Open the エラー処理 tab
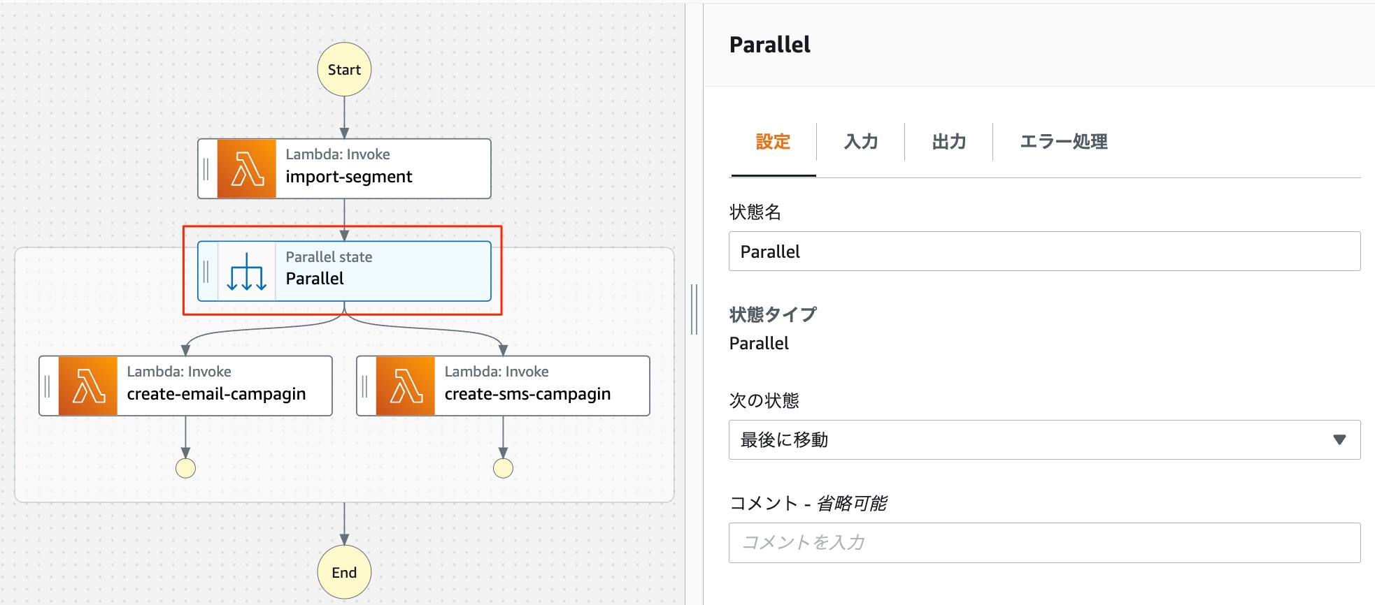The width and height of the screenshot is (1375, 605). point(1063,142)
